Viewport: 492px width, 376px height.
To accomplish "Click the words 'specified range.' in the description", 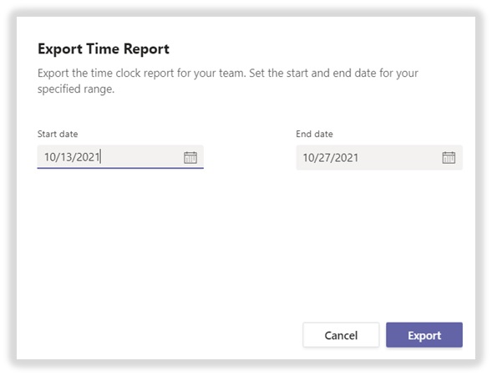I will point(76,89).
